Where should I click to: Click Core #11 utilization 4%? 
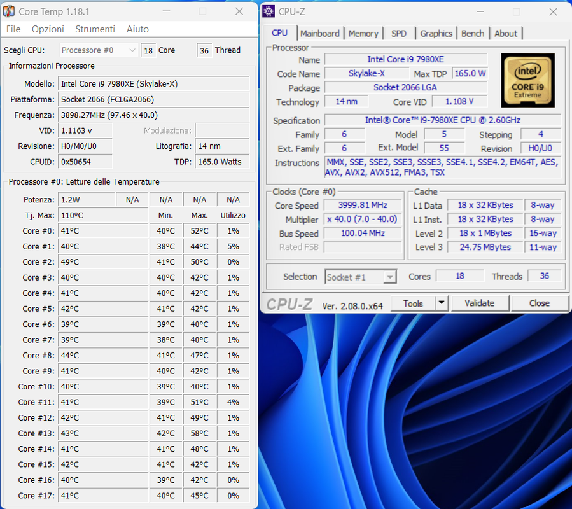click(233, 402)
